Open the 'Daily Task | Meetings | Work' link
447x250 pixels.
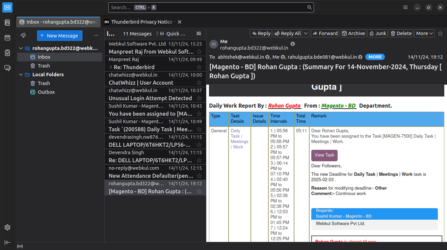[x=239, y=139]
